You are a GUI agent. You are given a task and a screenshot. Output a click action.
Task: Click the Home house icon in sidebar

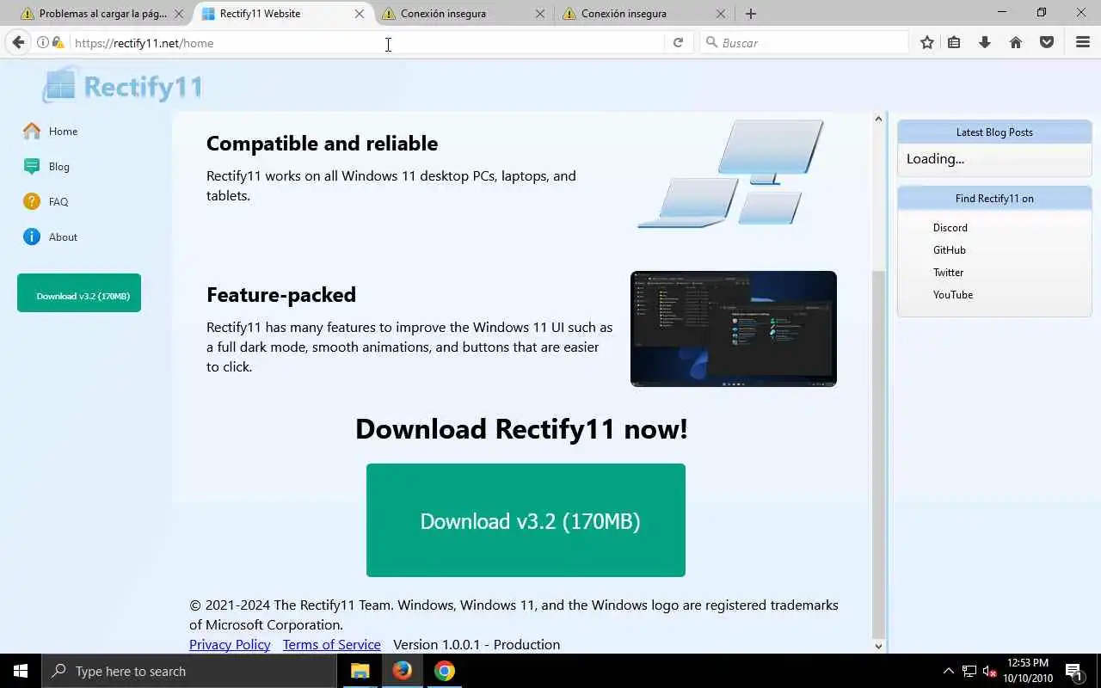tap(32, 131)
